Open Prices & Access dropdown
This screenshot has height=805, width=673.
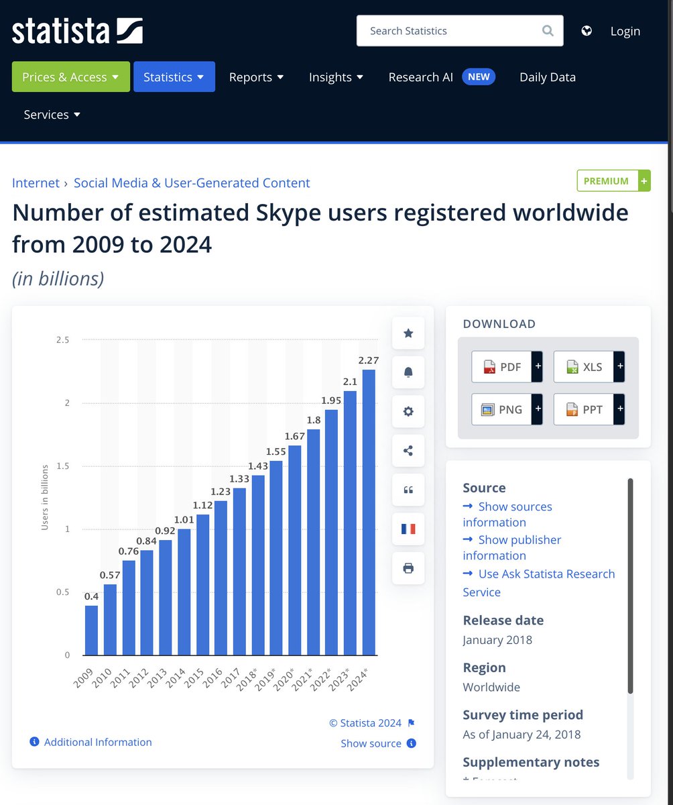(x=71, y=76)
